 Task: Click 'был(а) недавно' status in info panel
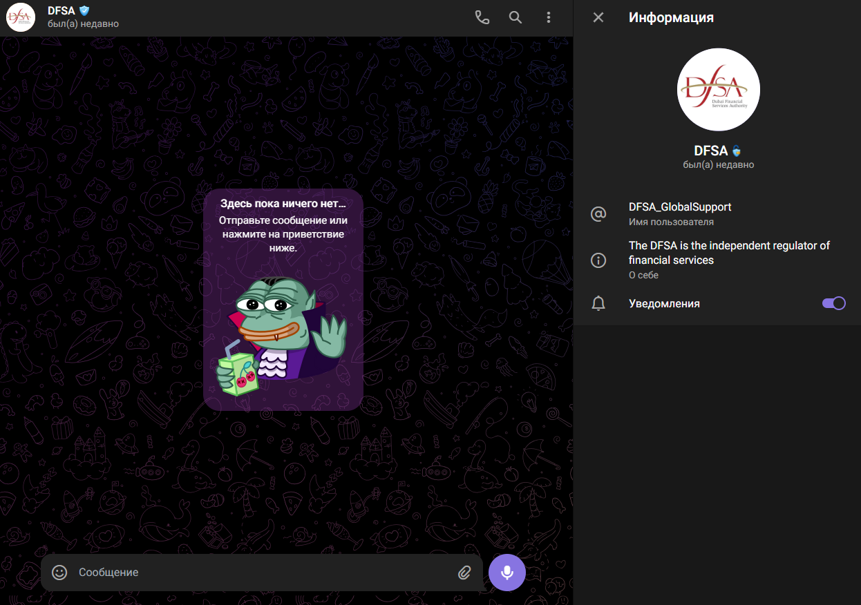(718, 165)
